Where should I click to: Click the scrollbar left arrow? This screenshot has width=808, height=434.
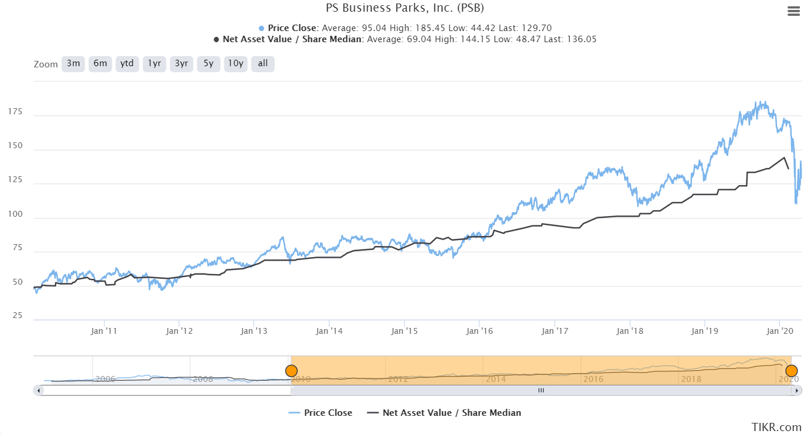tap(39, 390)
